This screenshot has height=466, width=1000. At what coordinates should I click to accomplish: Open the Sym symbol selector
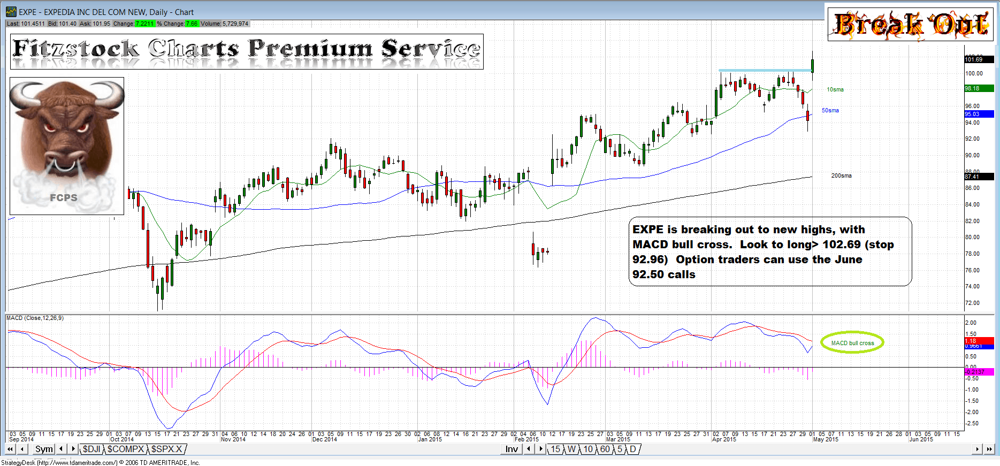44,449
